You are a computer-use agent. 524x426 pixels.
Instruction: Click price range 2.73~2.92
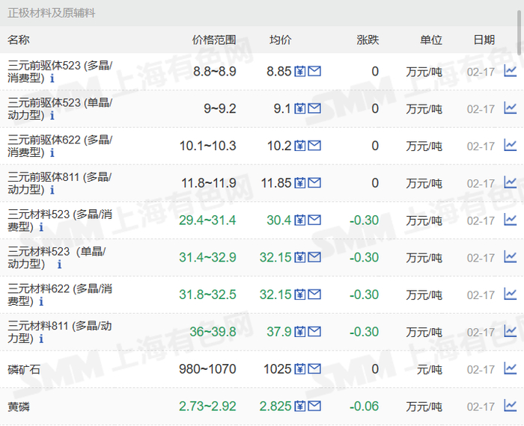point(207,407)
